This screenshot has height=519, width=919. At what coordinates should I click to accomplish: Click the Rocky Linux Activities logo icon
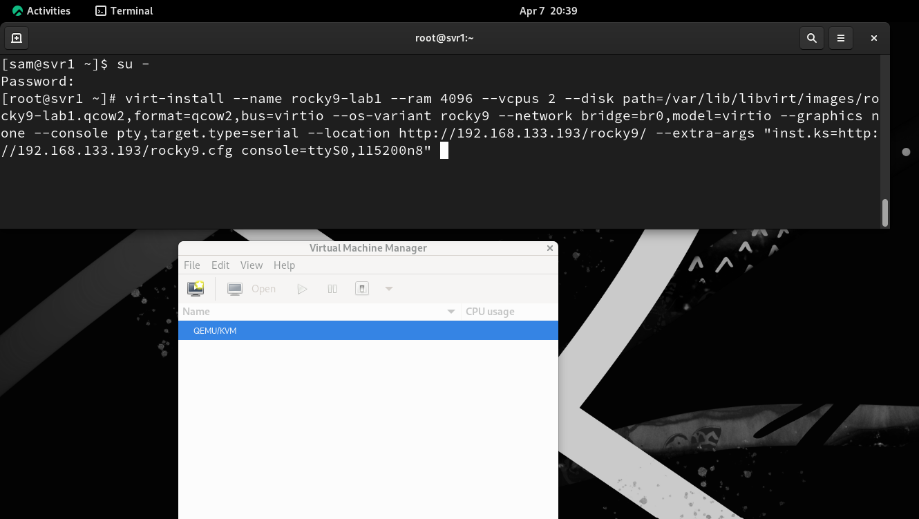tap(17, 11)
